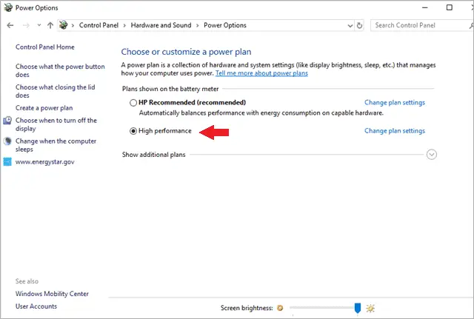The image size is (474, 319).
Task: Open Windows Mobility Center
Action: click(52, 294)
